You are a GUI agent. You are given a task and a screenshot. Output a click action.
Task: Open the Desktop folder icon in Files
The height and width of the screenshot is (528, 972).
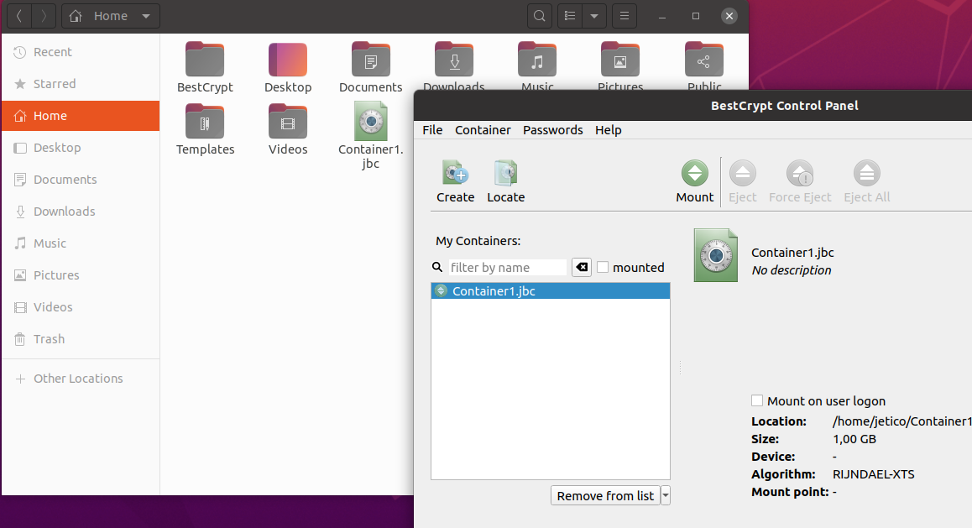click(x=288, y=59)
